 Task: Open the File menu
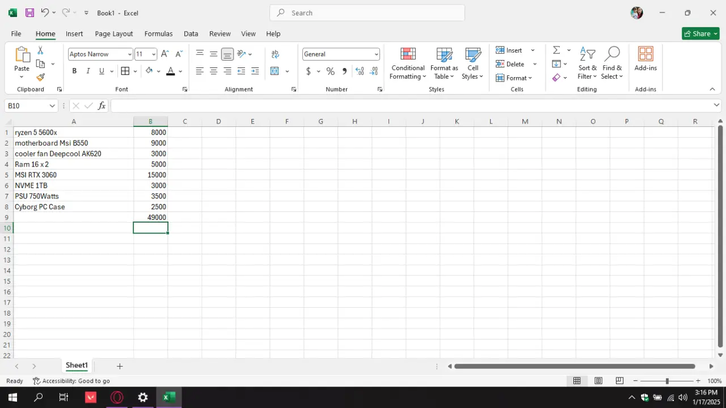pyautogui.click(x=16, y=33)
